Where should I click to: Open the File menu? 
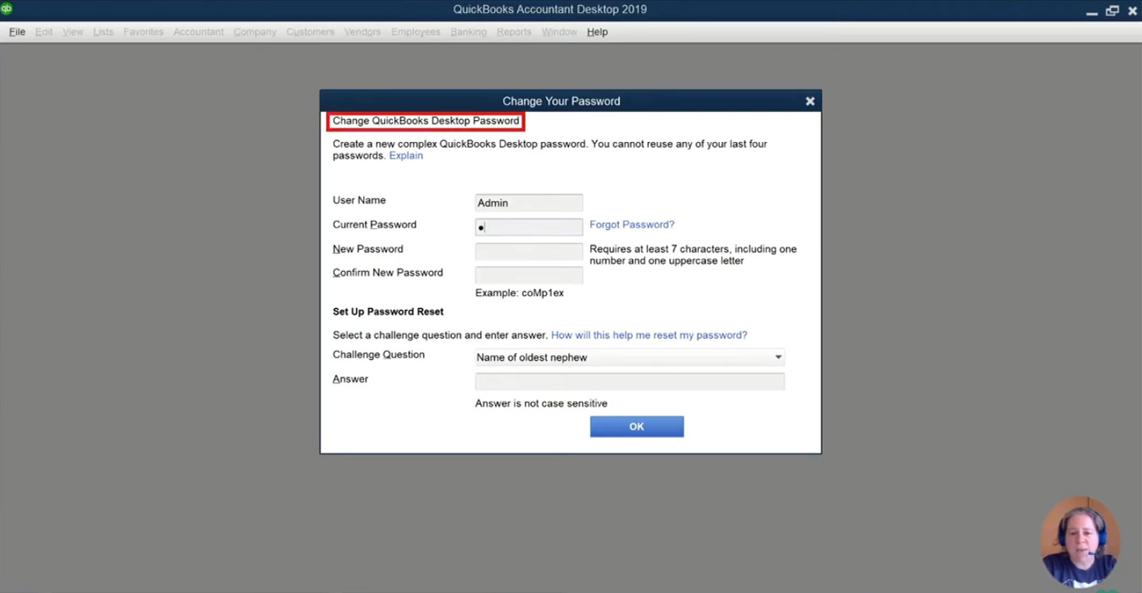pos(17,31)
